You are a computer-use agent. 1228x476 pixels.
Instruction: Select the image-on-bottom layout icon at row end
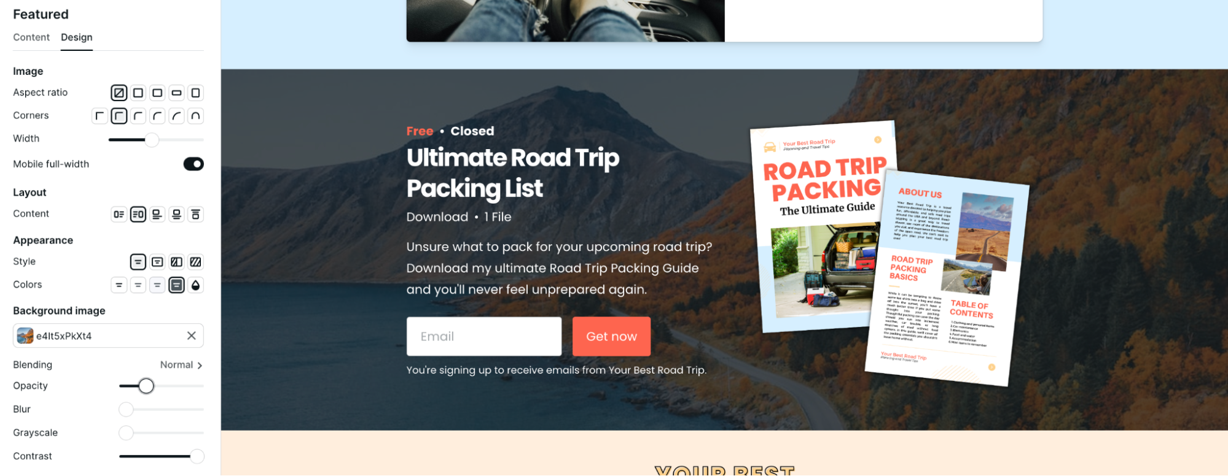click(x=195, y=214)
